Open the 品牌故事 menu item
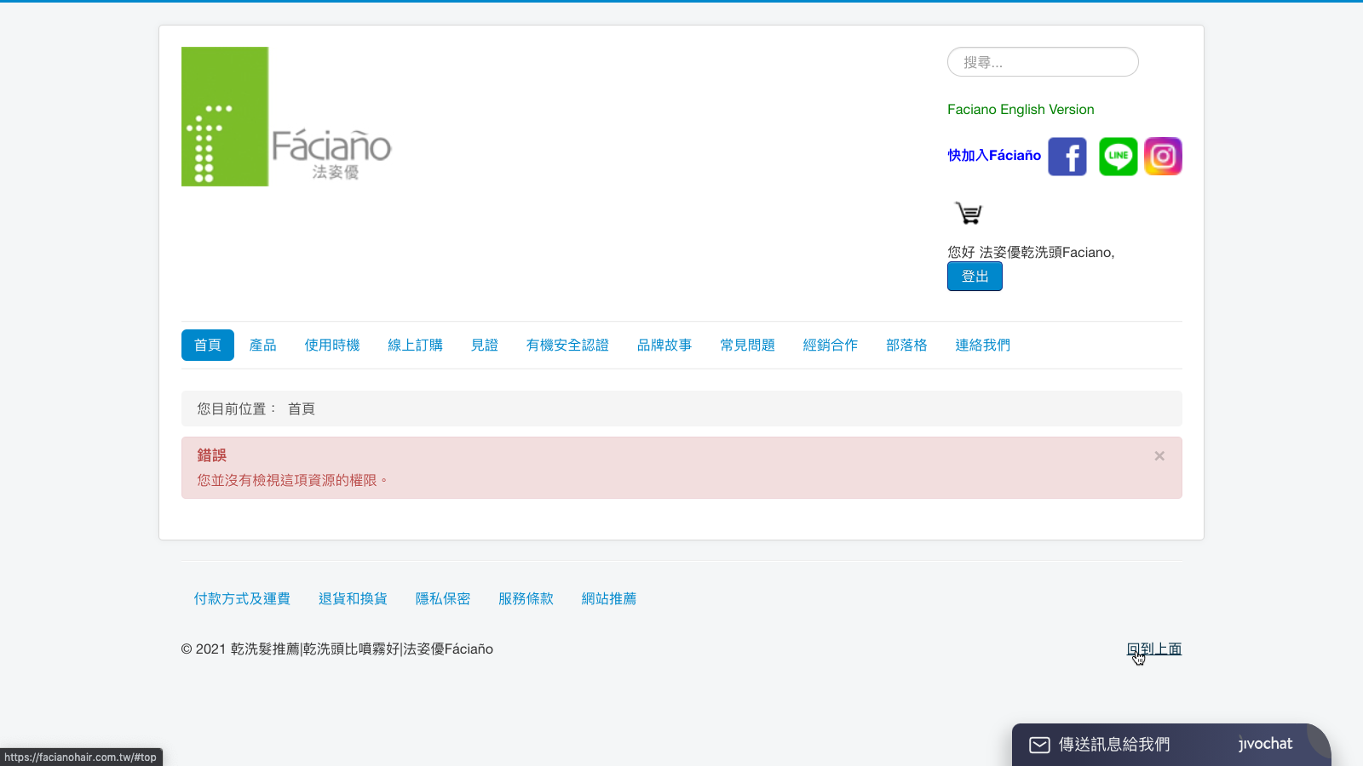 tap(664, 346)
